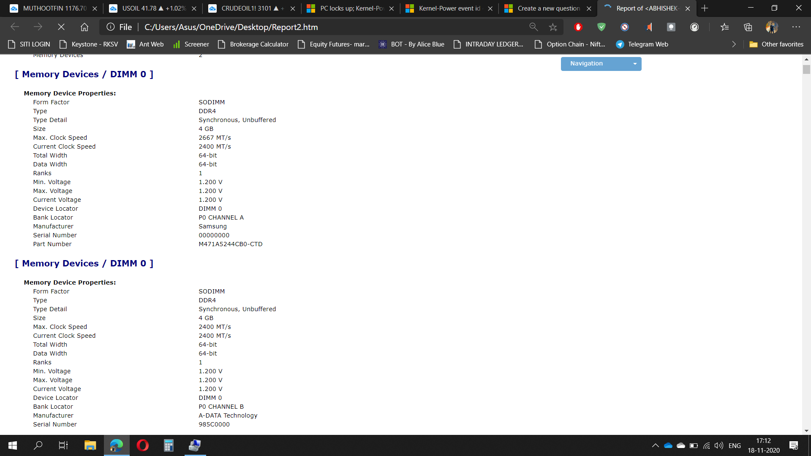
Task: Open the browser Home page icon
Action: 84,27
